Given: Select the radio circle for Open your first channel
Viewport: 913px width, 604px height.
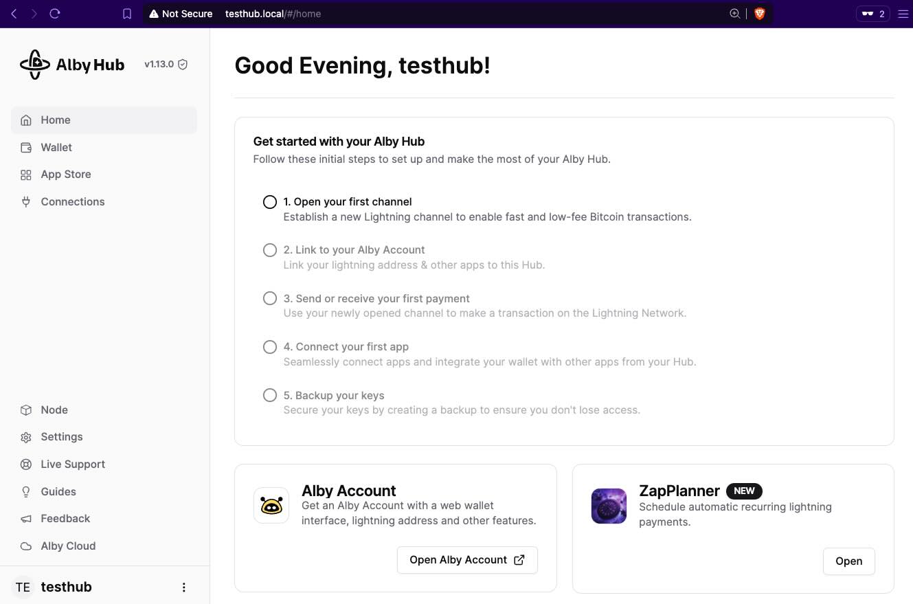Looking at the screenshot, I should coord(270,202).
